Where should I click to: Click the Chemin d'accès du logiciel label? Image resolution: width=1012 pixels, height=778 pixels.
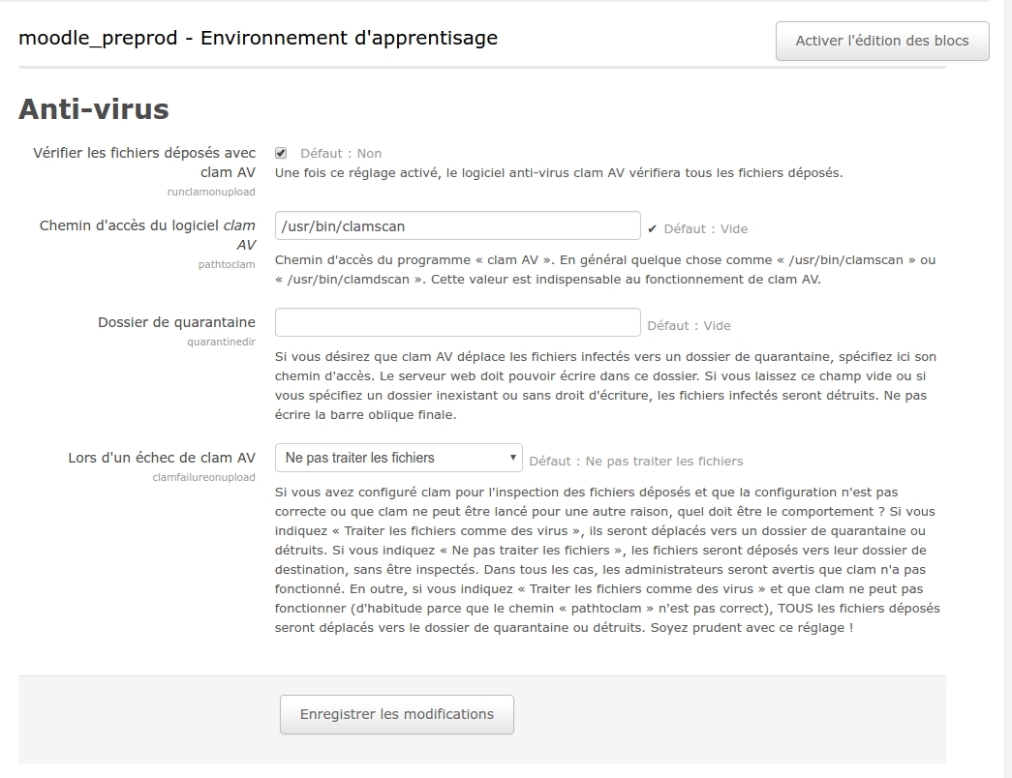pos(147,235)
